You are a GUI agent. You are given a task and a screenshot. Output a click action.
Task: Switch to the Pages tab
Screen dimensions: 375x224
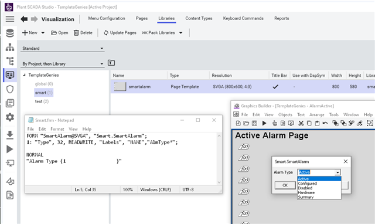coord(142,18)
